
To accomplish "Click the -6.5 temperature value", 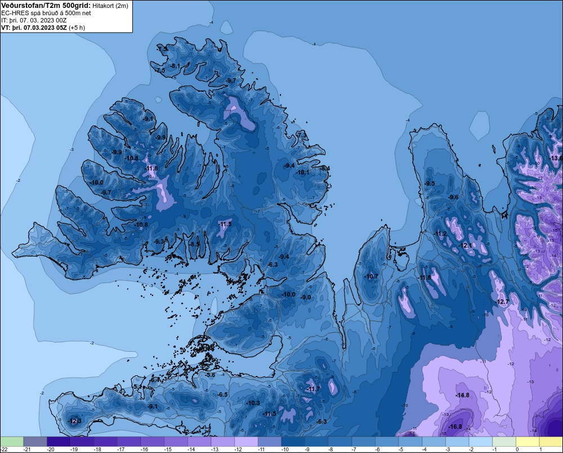I will (x=222, y=394).
